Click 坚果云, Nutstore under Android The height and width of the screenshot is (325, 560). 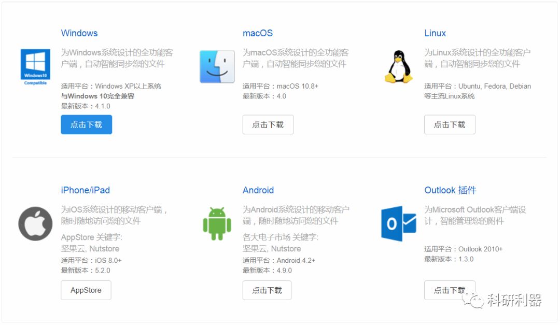(x=272, y=249)
